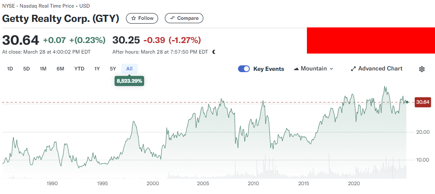
Task: Open chart settings gear icon
Action: 422,69
